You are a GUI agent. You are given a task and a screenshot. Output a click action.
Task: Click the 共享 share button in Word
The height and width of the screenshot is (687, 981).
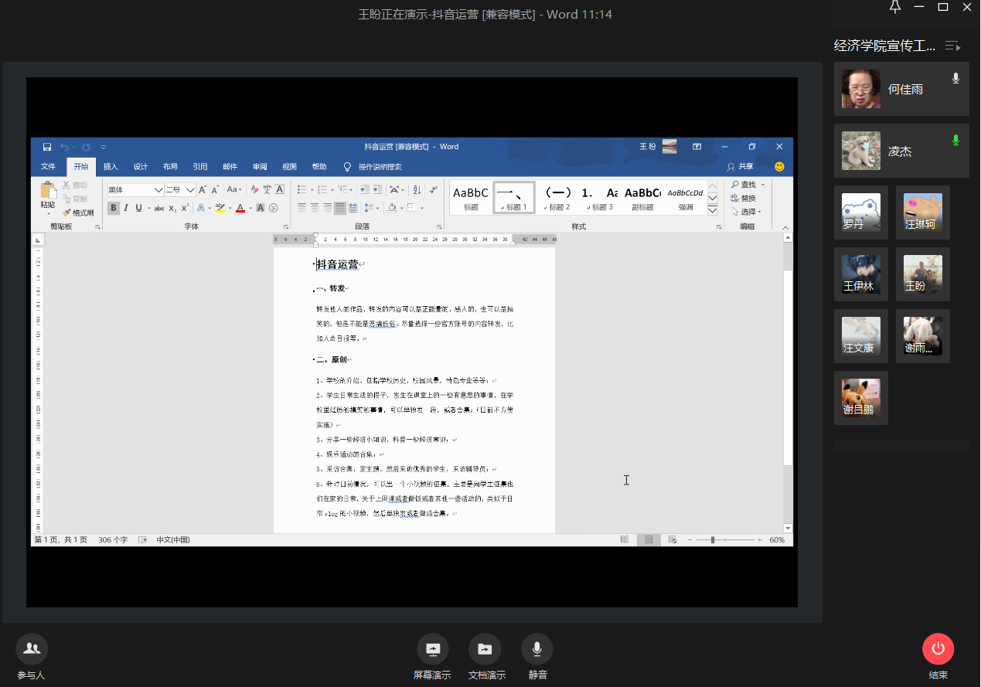[x=741, y=167]
